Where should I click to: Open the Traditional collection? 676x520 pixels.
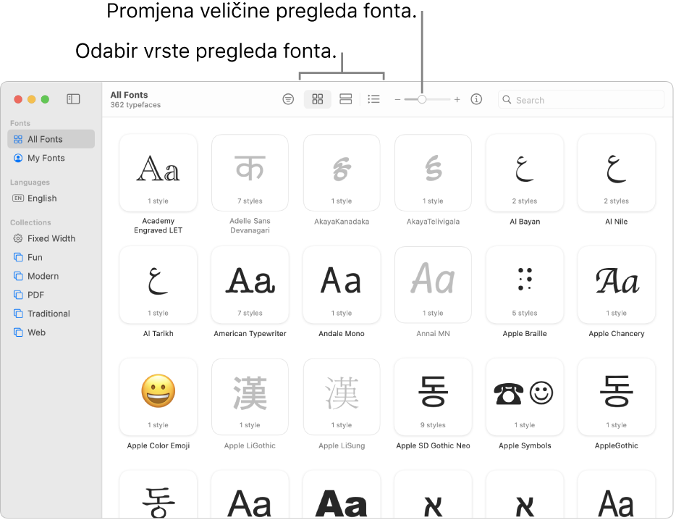click(51, 314)
